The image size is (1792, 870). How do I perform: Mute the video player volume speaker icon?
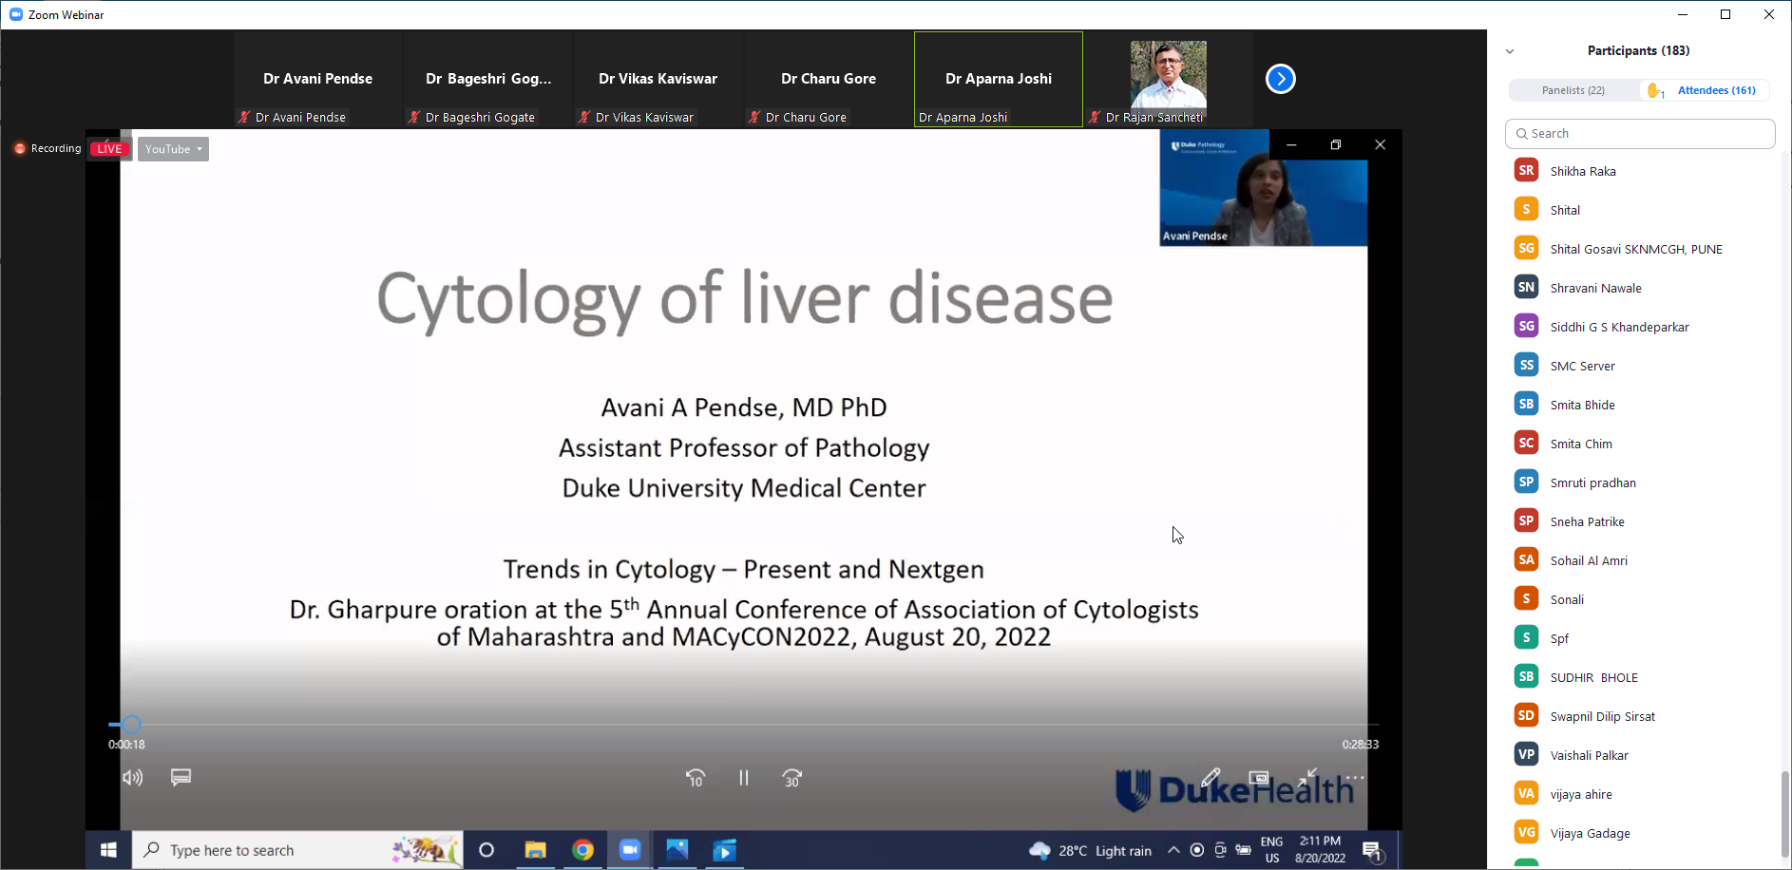point(133,778)
